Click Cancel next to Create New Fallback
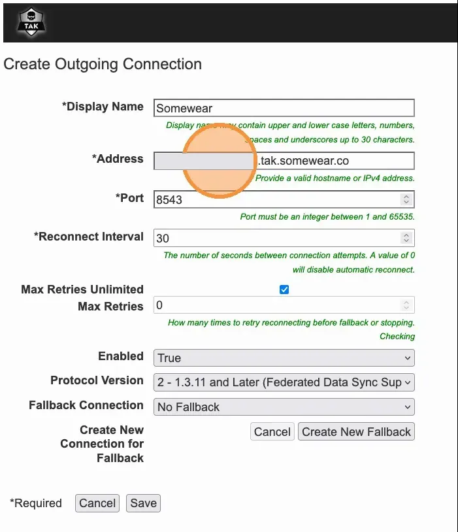The height and width of the screenshot is (532, 458). coord(272,431)
